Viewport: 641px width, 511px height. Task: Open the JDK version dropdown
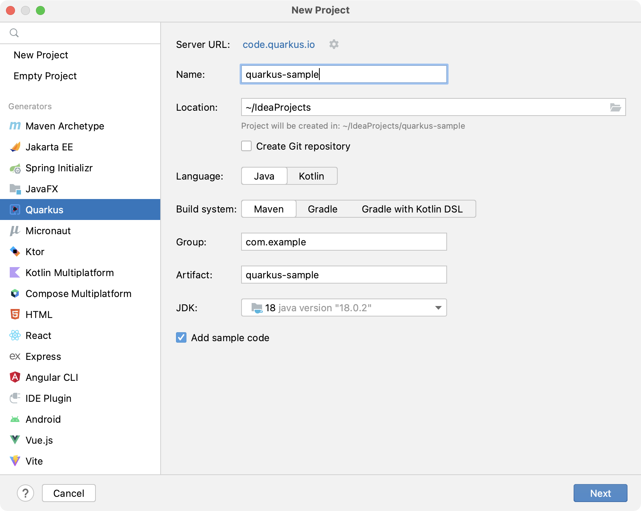[344, 307]
